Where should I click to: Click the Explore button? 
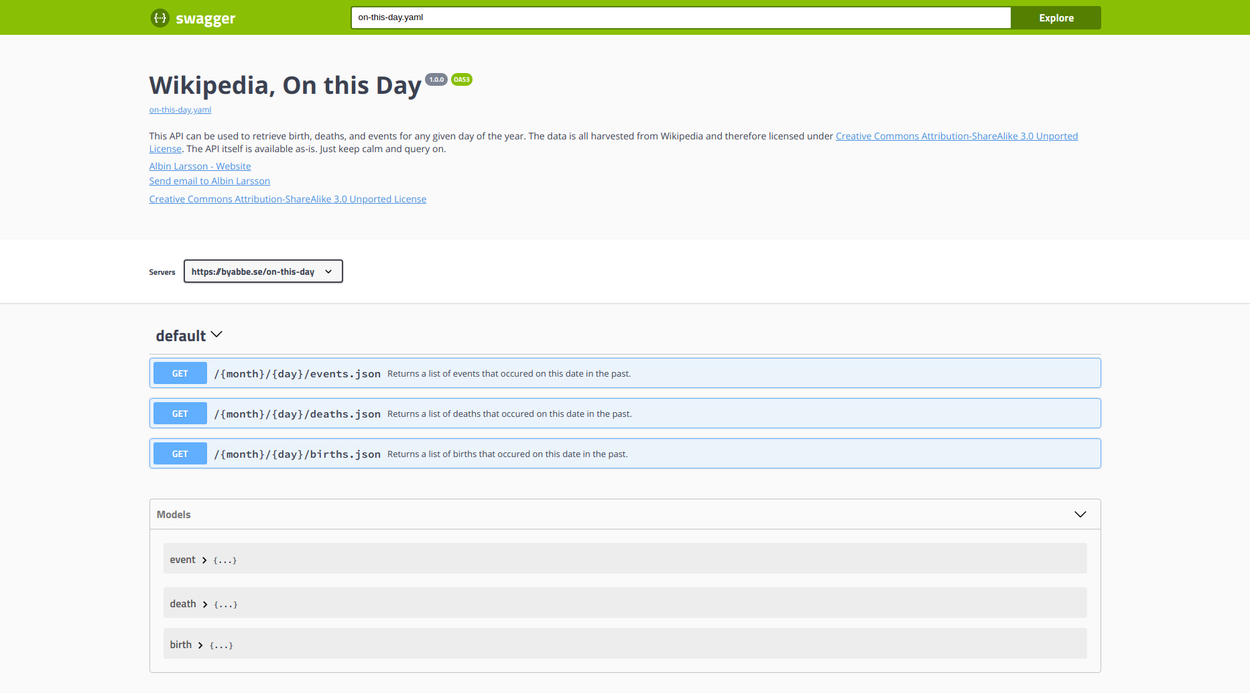[x=1056, y=18]
